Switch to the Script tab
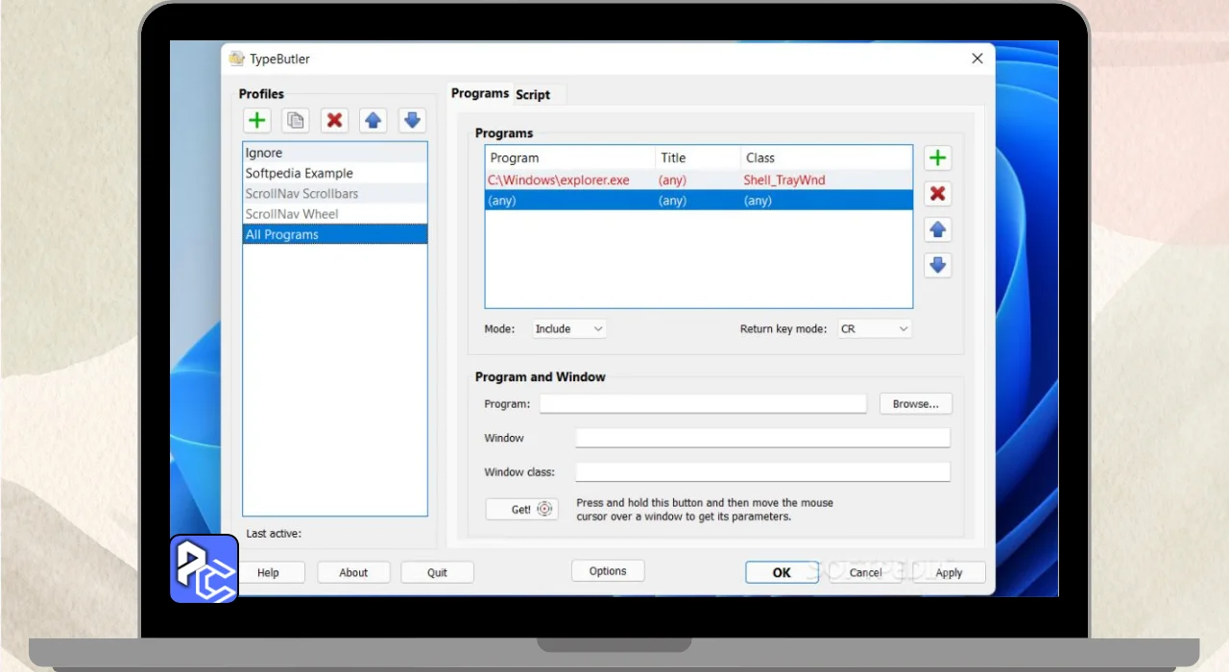The width and height of the screenshot is (1229, 672). click(533, 94)
